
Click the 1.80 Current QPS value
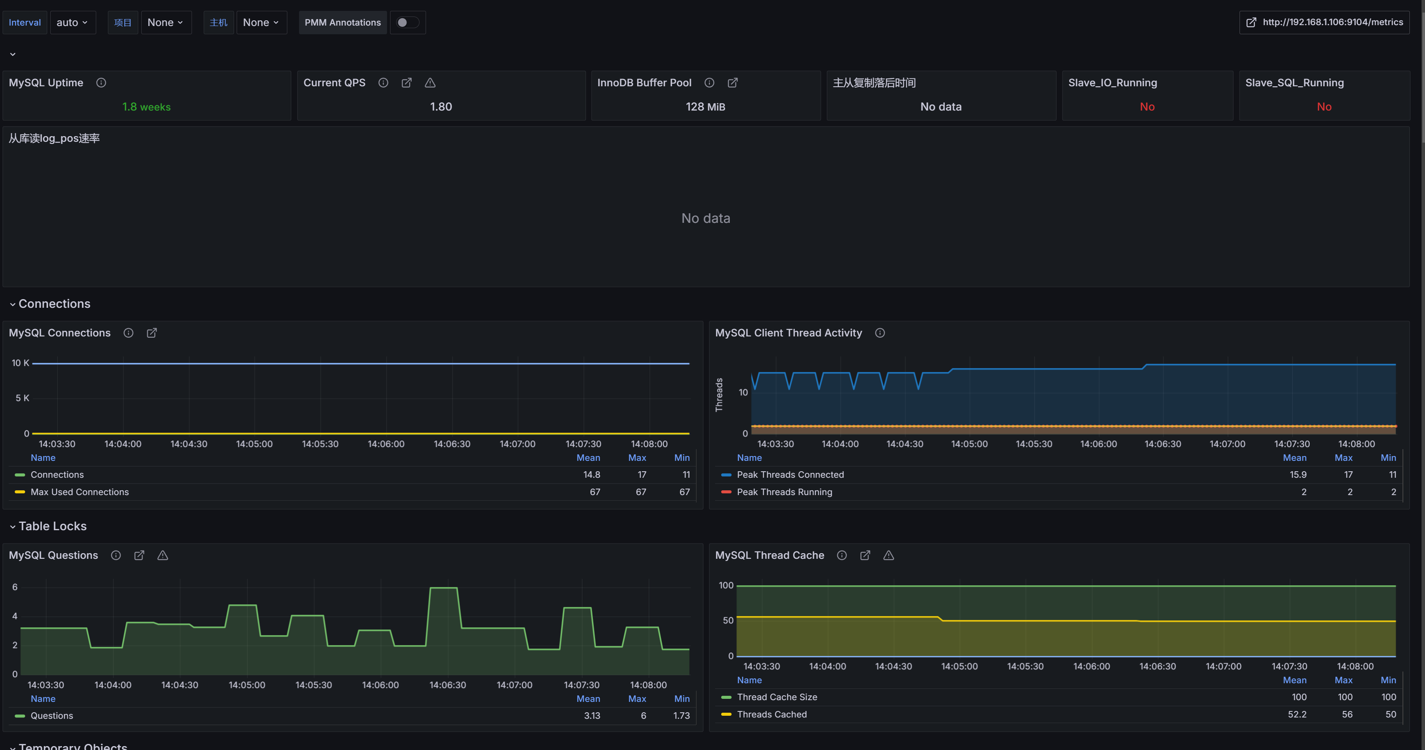coord(441,107)
